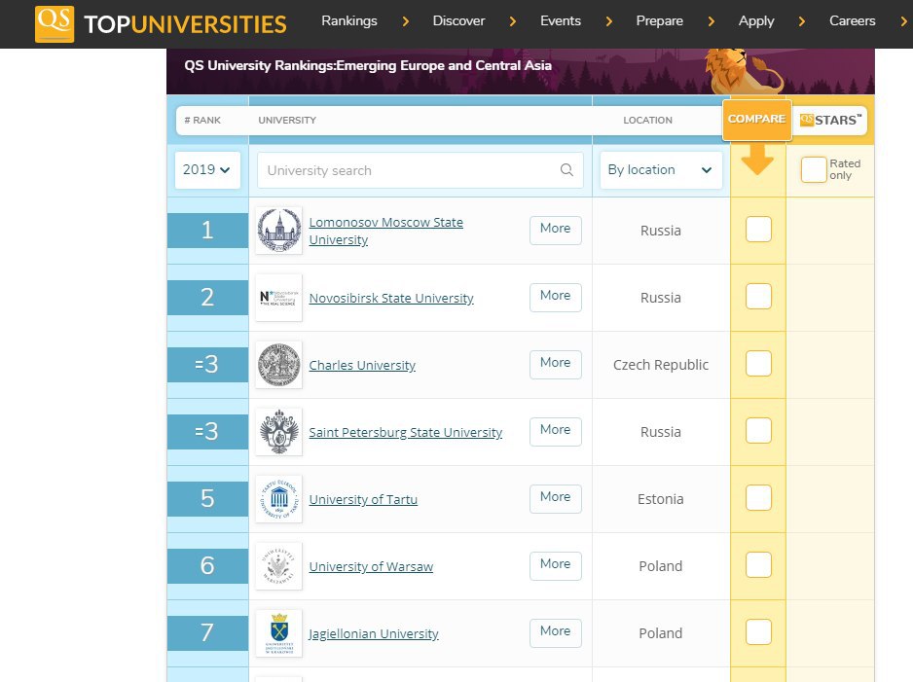Image resolution: width=913 pixels, height=682 pixels.
Task: Click More for University of Tartu
Action: coord(556,497)
